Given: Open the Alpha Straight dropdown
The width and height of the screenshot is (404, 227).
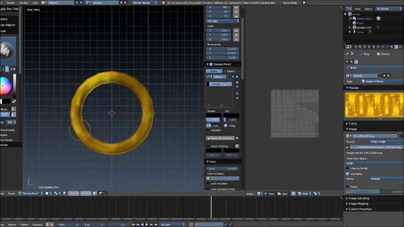Looking at the screenshot, I should pos(386,178).
